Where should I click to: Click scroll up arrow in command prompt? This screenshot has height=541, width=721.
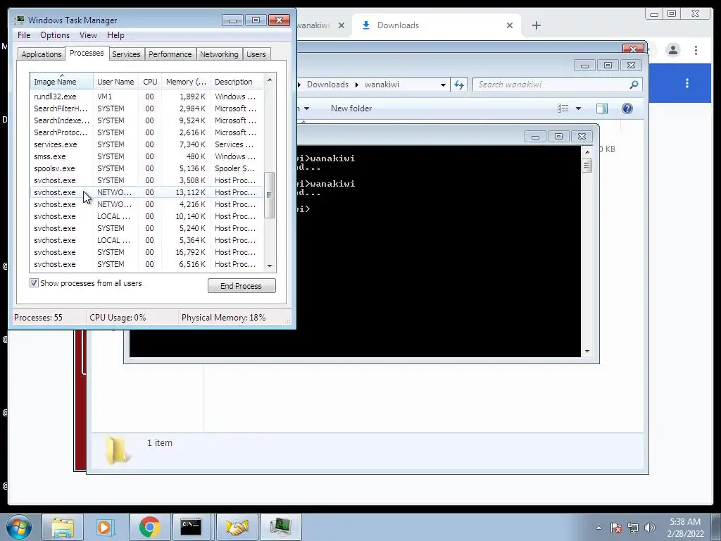[x=587, y=152]
